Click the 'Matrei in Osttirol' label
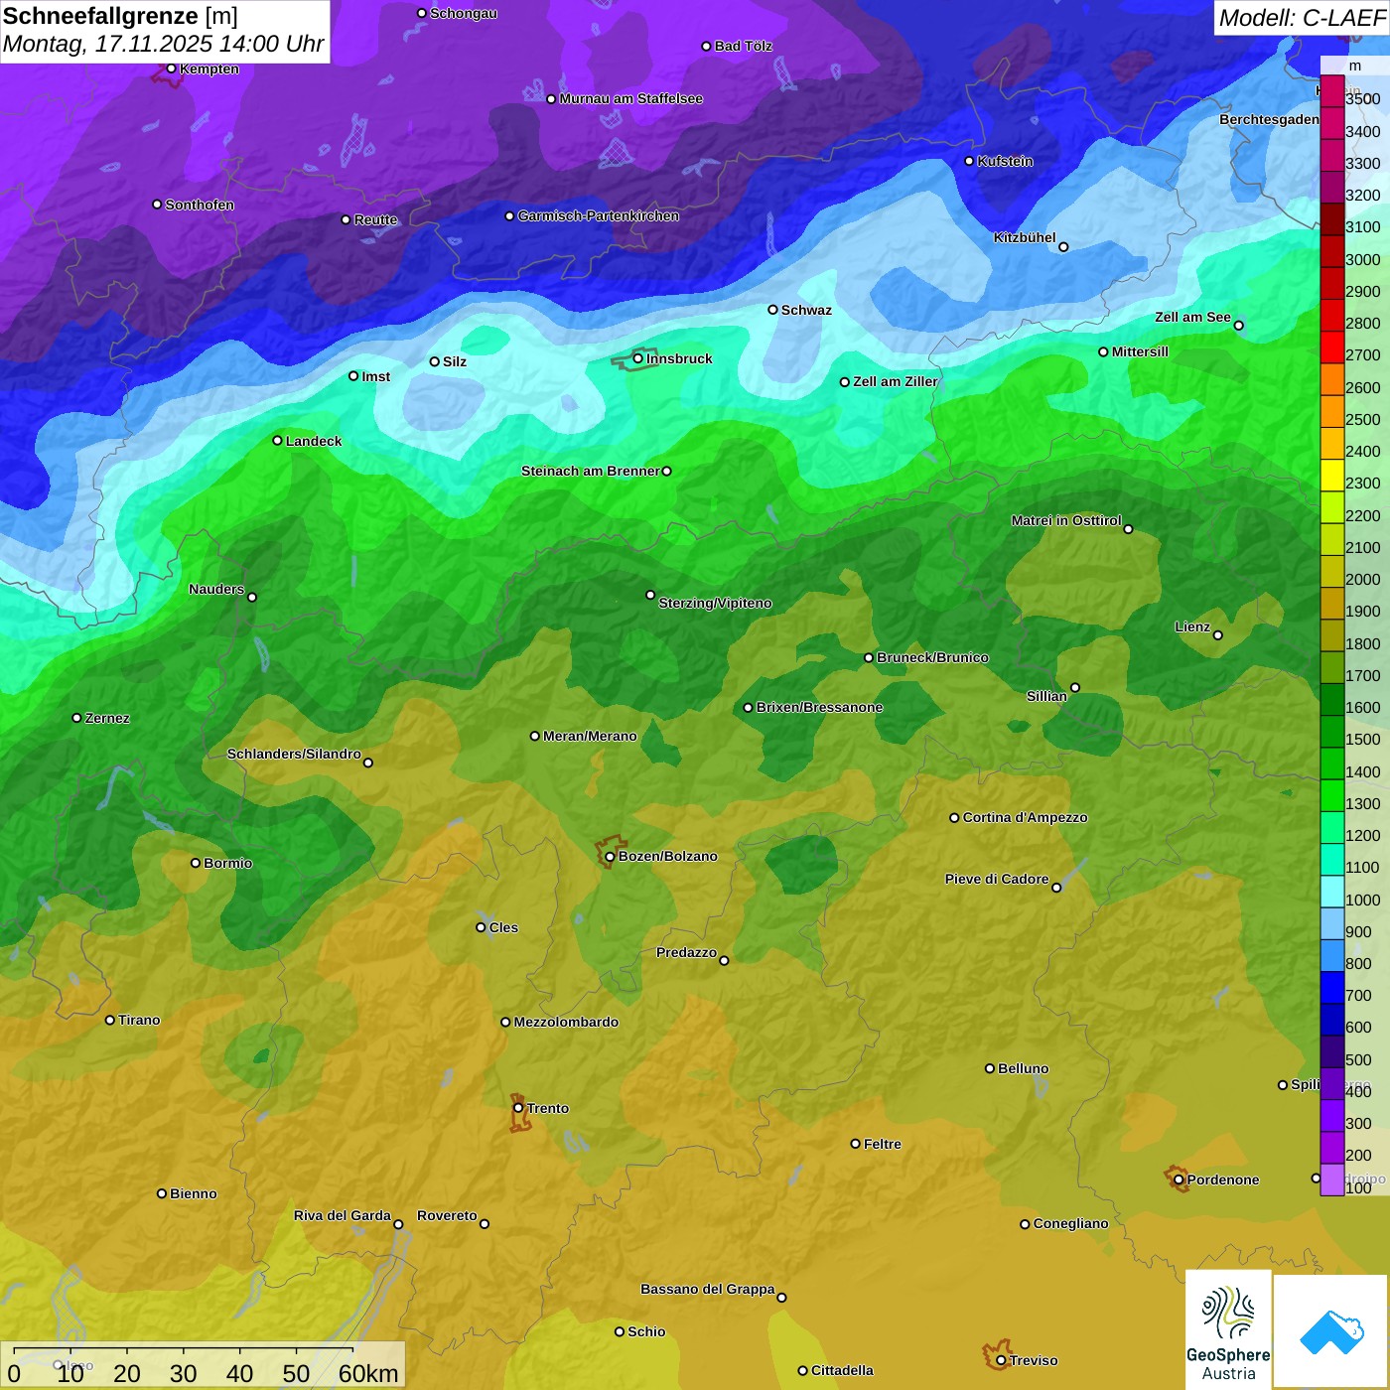 tap(1066, 520)
